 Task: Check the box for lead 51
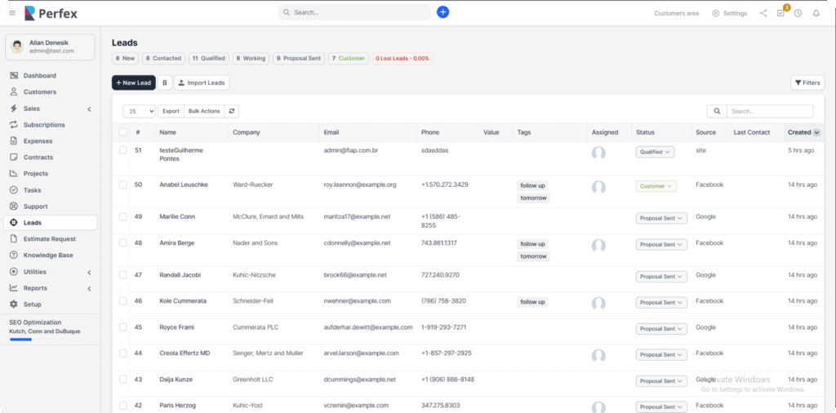[123, 150]
